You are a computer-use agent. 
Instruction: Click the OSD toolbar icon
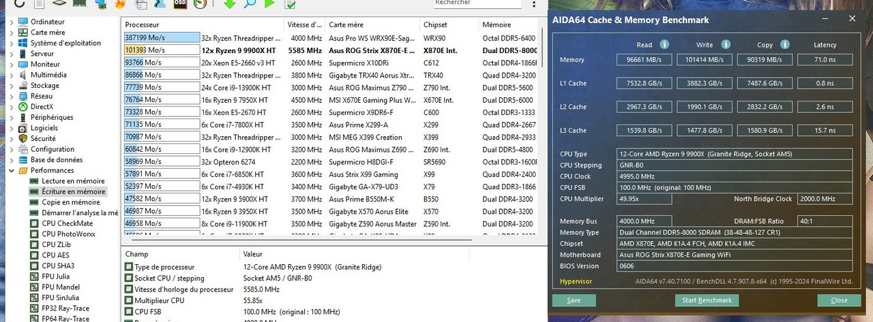coord(181,4)
